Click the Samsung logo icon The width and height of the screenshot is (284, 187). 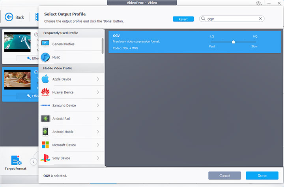pyautogui.click(x=45, y=105)
